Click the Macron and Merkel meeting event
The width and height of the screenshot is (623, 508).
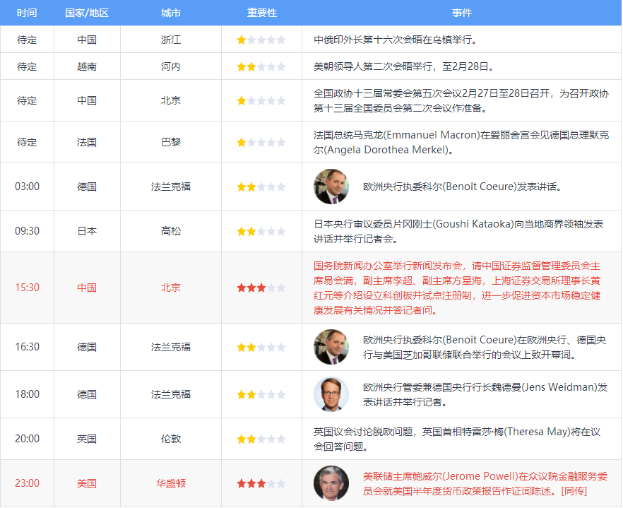point(461,142)
